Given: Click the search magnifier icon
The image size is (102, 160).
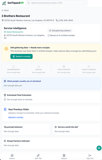Looking at the screenshot, I should [29, 3].
